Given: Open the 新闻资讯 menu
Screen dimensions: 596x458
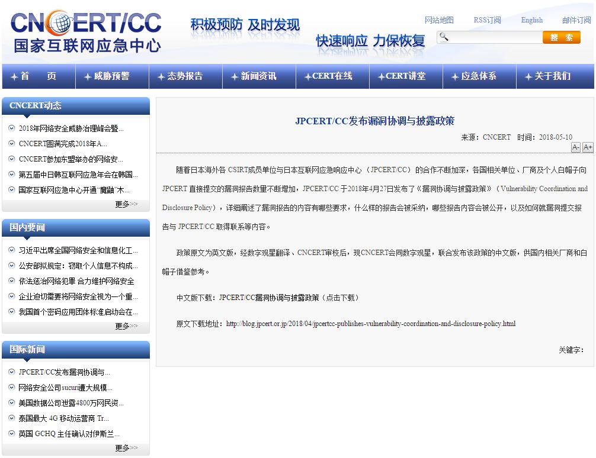Looking at the screenshot, I should coord(259,76).
